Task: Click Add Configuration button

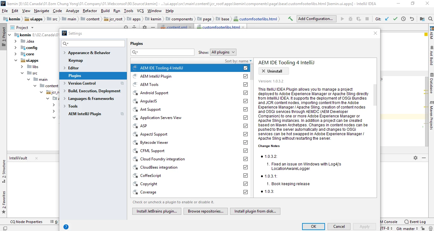Action: [x=316, y=19]
